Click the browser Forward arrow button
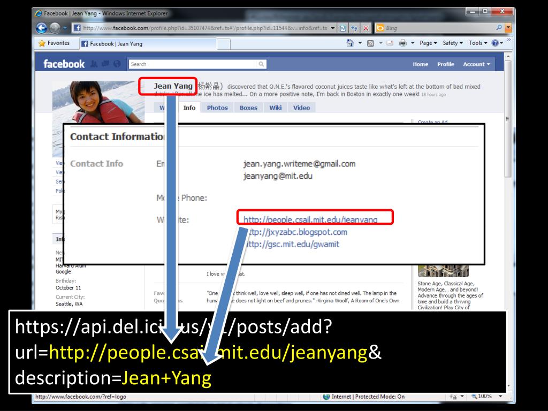Screen dimensions: 548x411 click(55, 28)
